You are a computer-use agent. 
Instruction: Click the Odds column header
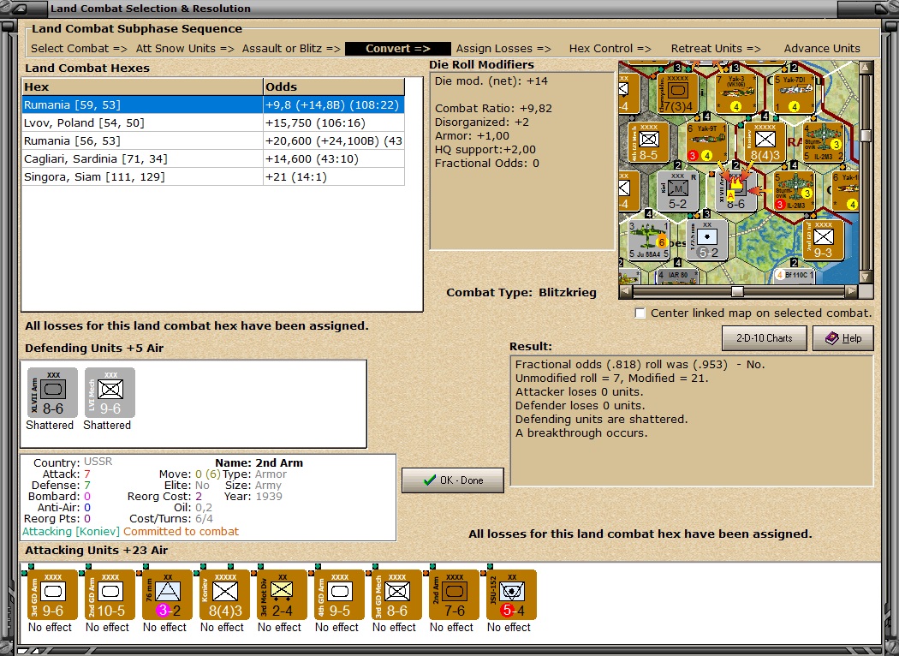(x=334, y=86)
